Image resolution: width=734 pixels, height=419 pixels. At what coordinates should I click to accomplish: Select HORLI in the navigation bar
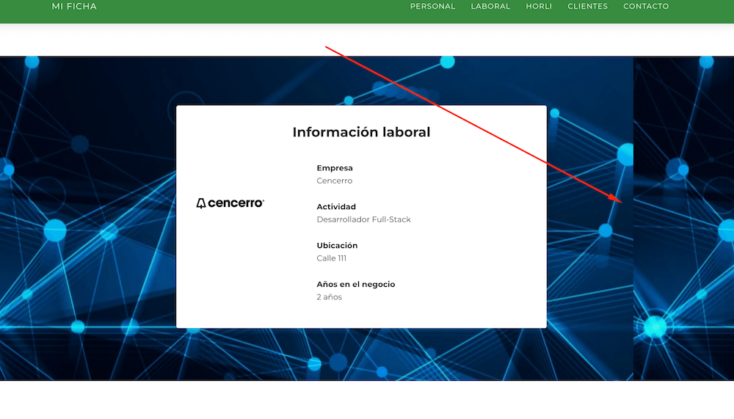pos(539,7)
